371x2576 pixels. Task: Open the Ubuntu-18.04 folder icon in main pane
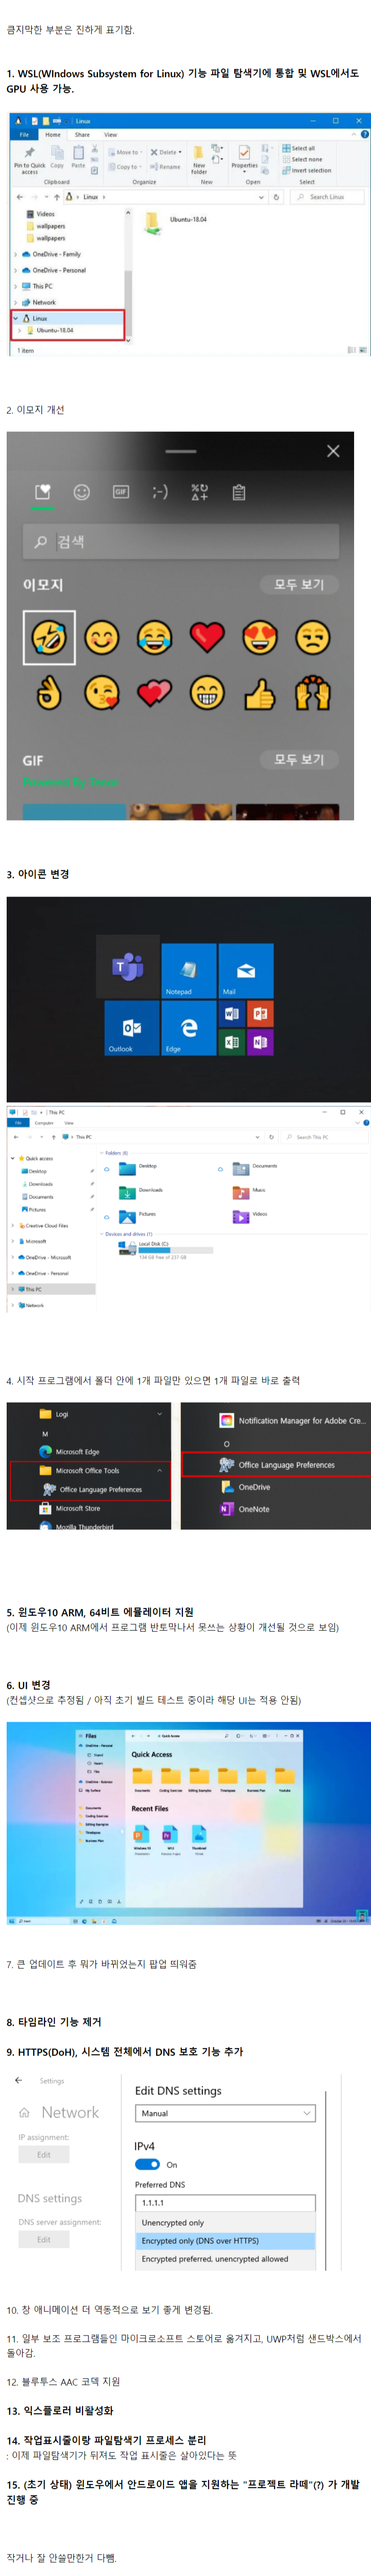pos(153,222)
